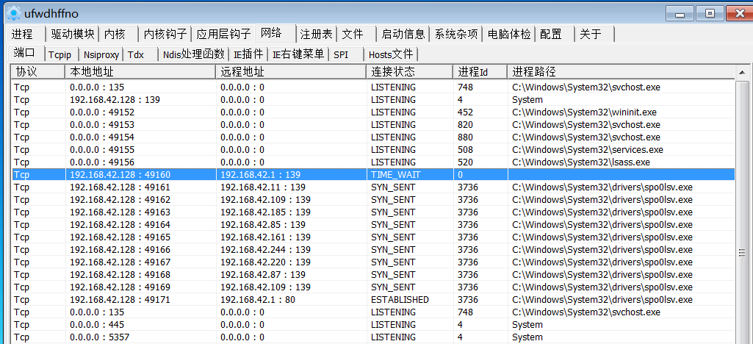Click the ufwdhffno app icon in title bar
753x344 pixels.
14,13
